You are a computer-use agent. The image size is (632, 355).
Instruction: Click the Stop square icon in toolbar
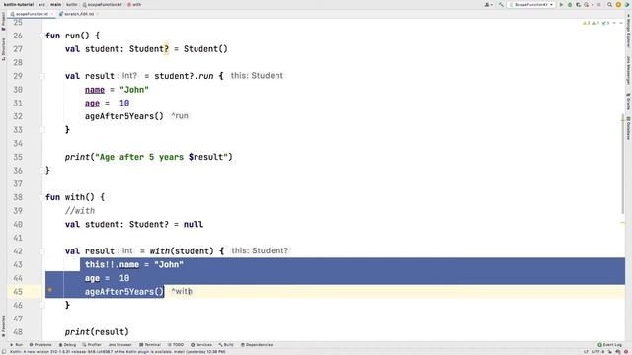click(599, 4)
